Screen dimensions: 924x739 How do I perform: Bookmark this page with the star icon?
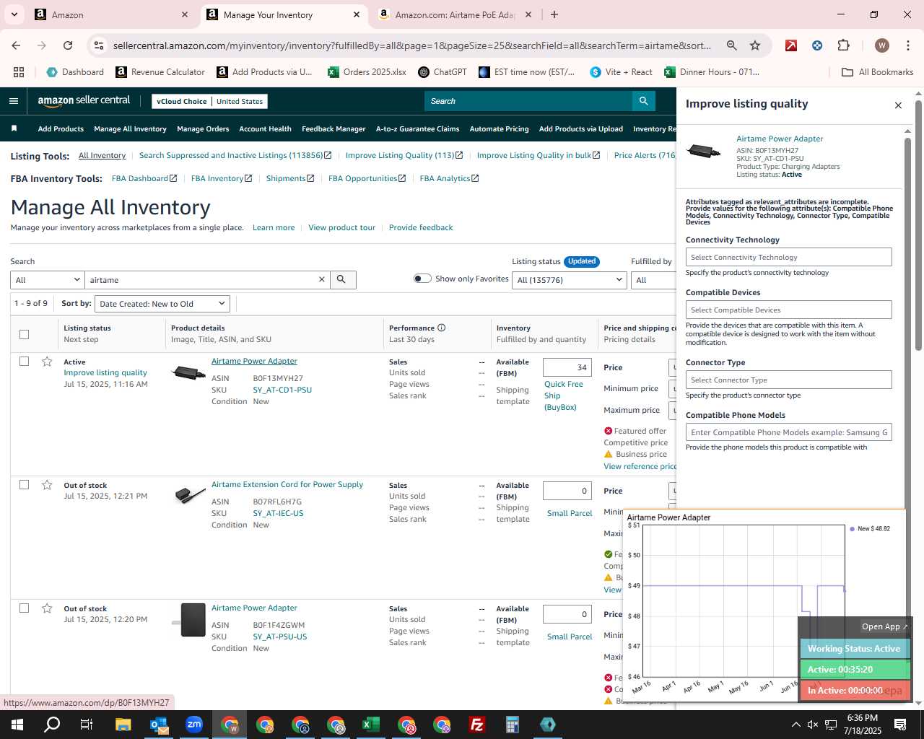755,45
